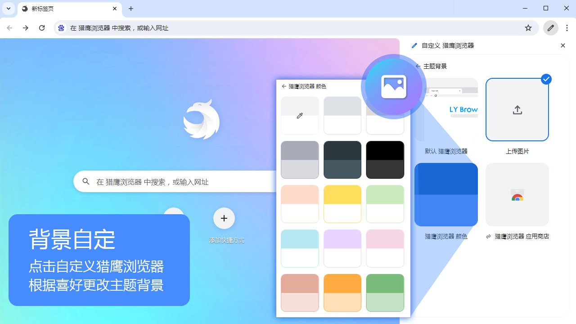Open the tab search dropdown arrow
The width and height of the screenshot is (576, 324).
8,9
